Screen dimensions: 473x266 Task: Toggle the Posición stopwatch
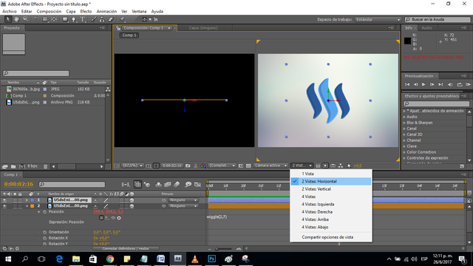coord(44,212)
